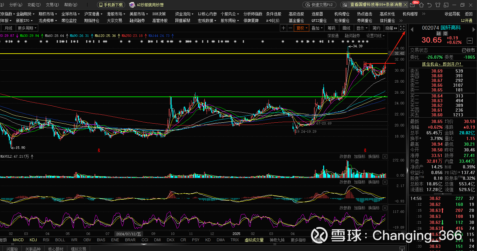Click the 融 margin-trading badge
Screen dimensions: 477x251
[x=438, y=33]
